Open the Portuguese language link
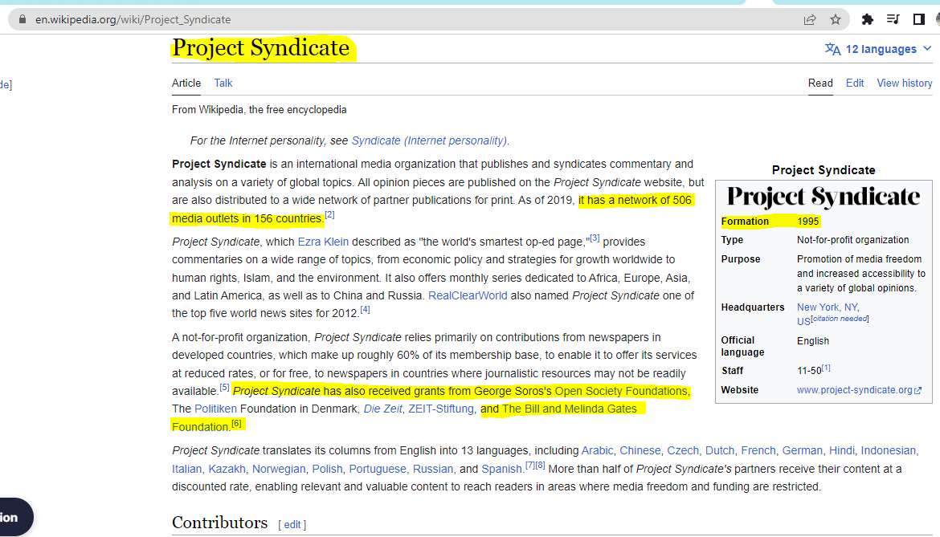 pos(378,470)
